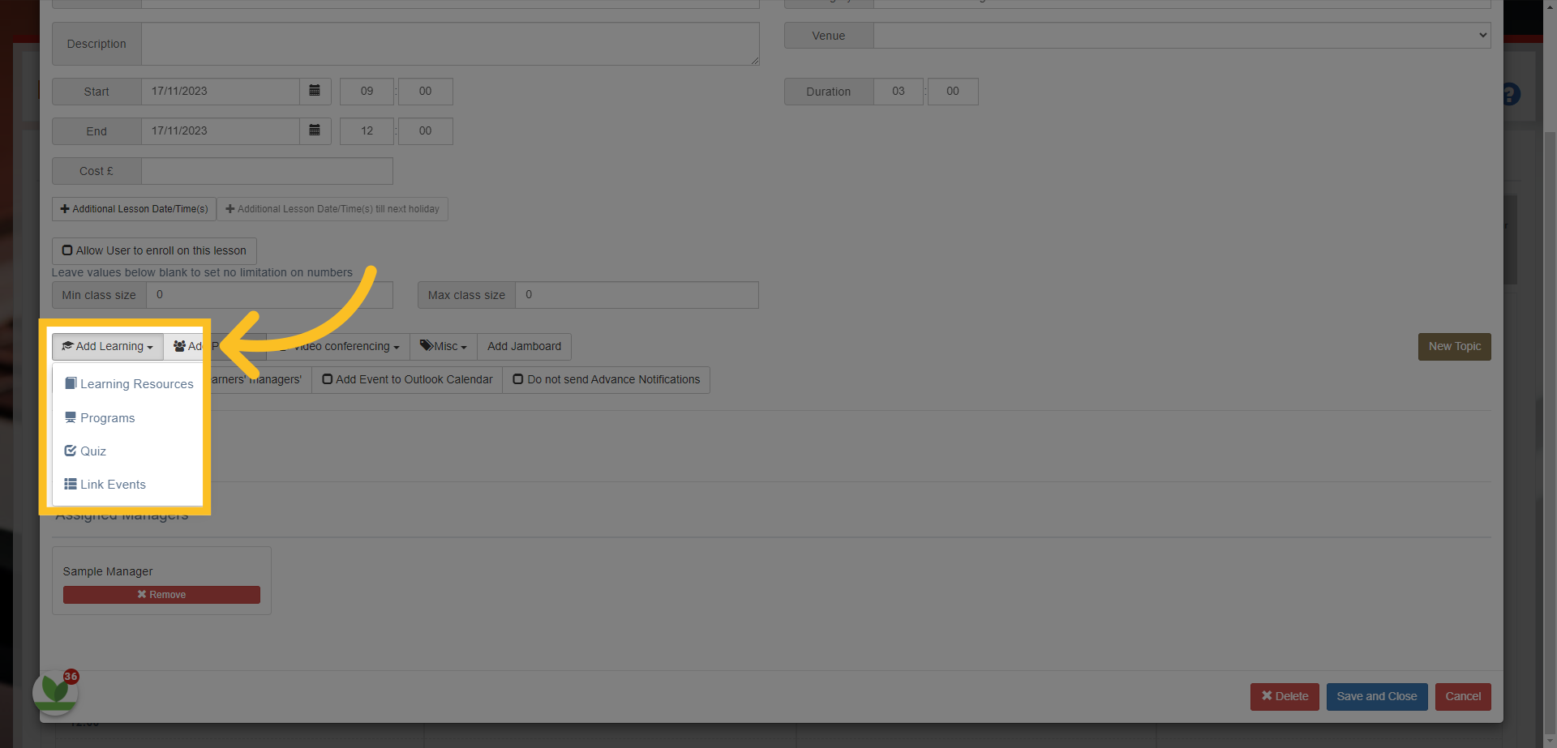Image resolution: width=1557 pixels, height=748 pixels.
Task: Click Additional Lesson Date/Time(s) till next holiday
Action: coord(332,209)
